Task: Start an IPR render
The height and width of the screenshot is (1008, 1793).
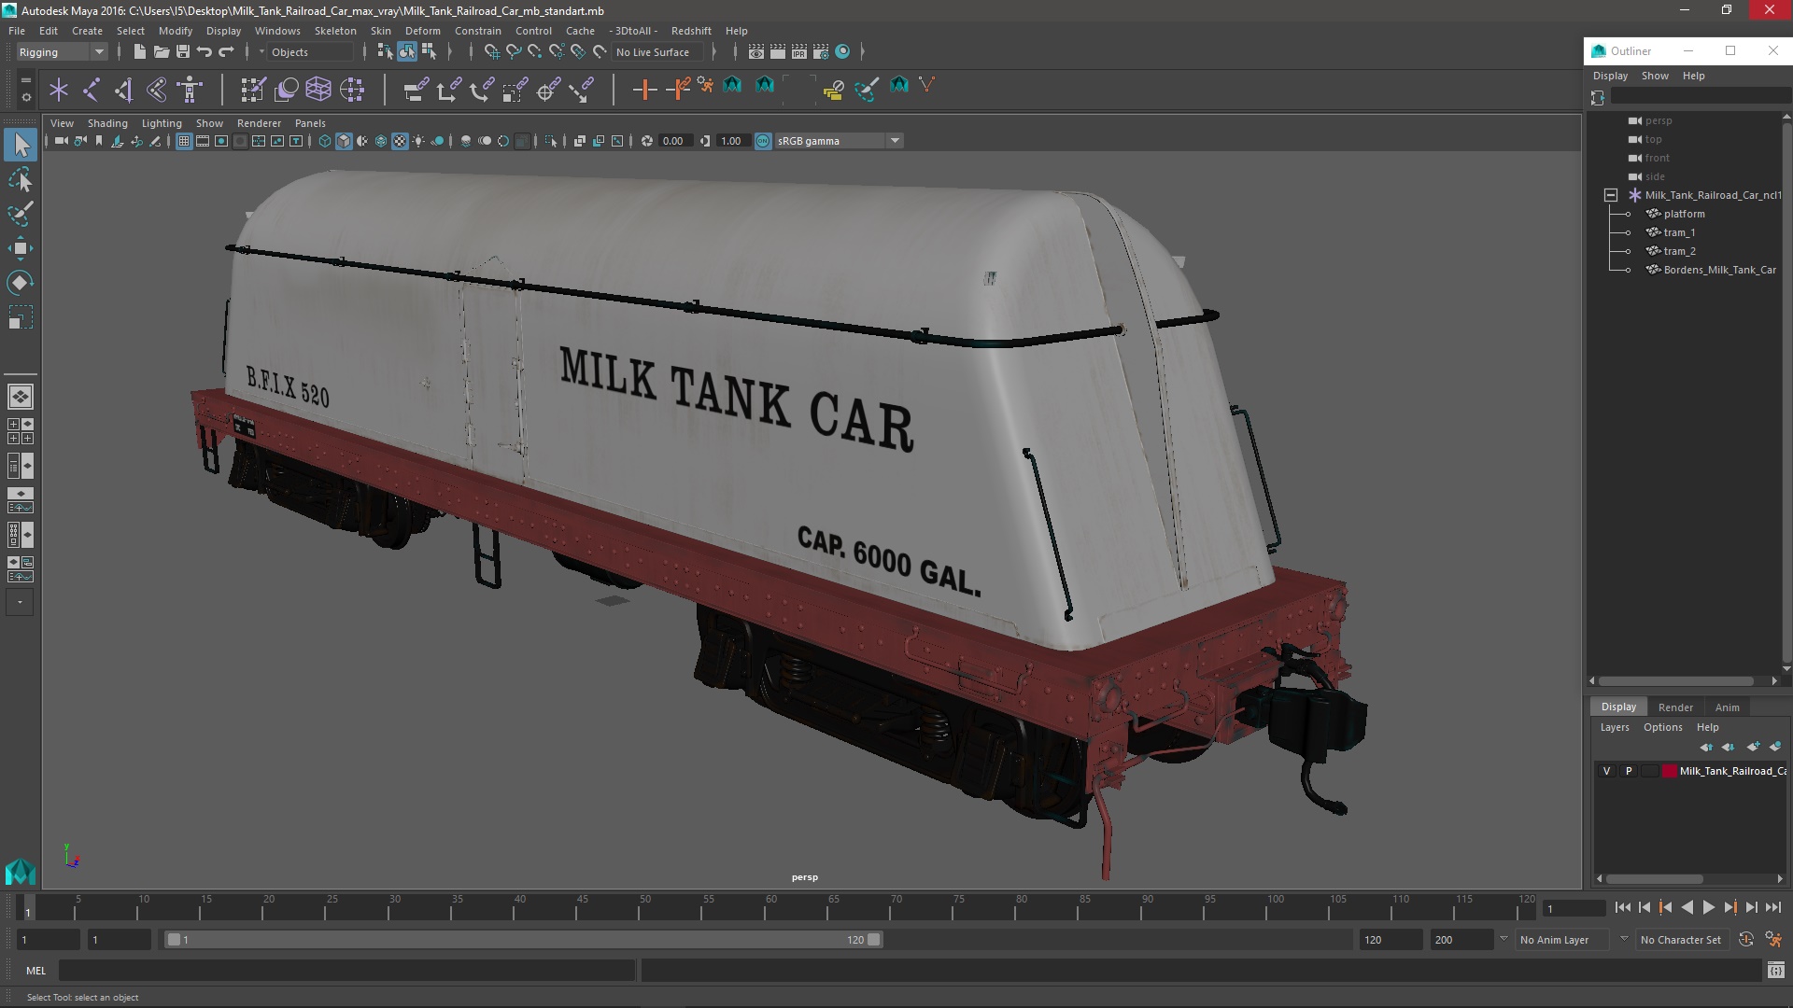Action: (x=799, y=52)
